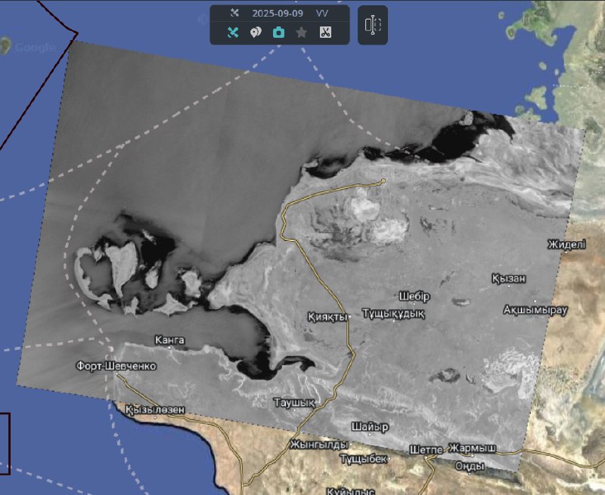Click the Форт-Шевченко city label
The width and height of the screenshot is (605, 495).
point(116,366)
